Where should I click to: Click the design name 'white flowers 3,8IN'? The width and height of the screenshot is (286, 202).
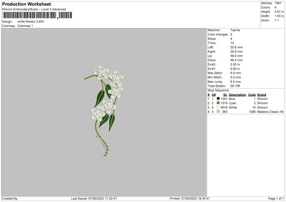(x=31, y=21)
